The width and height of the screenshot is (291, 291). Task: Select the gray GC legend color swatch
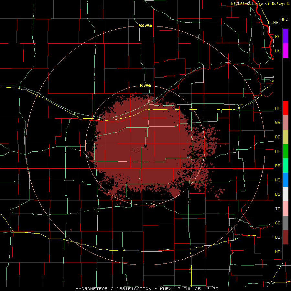click(x=286, y=223)
